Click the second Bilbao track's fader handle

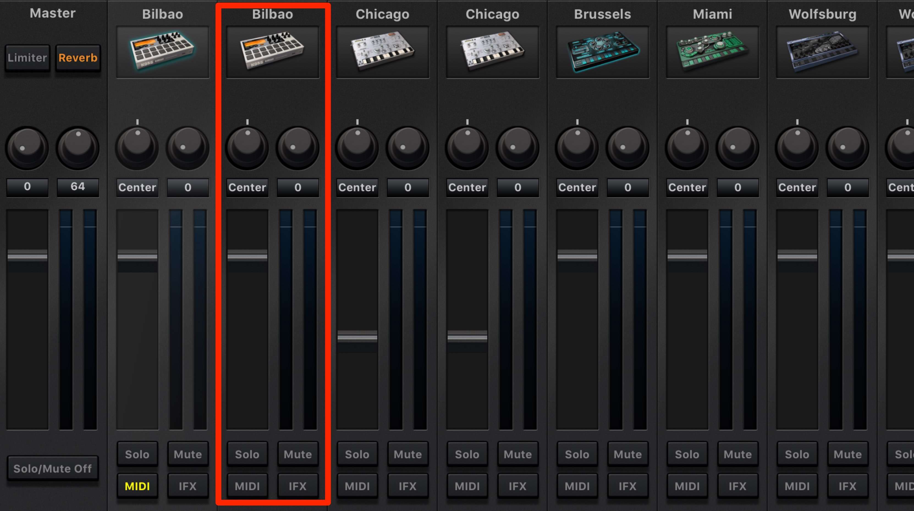(x=247, y=255)
